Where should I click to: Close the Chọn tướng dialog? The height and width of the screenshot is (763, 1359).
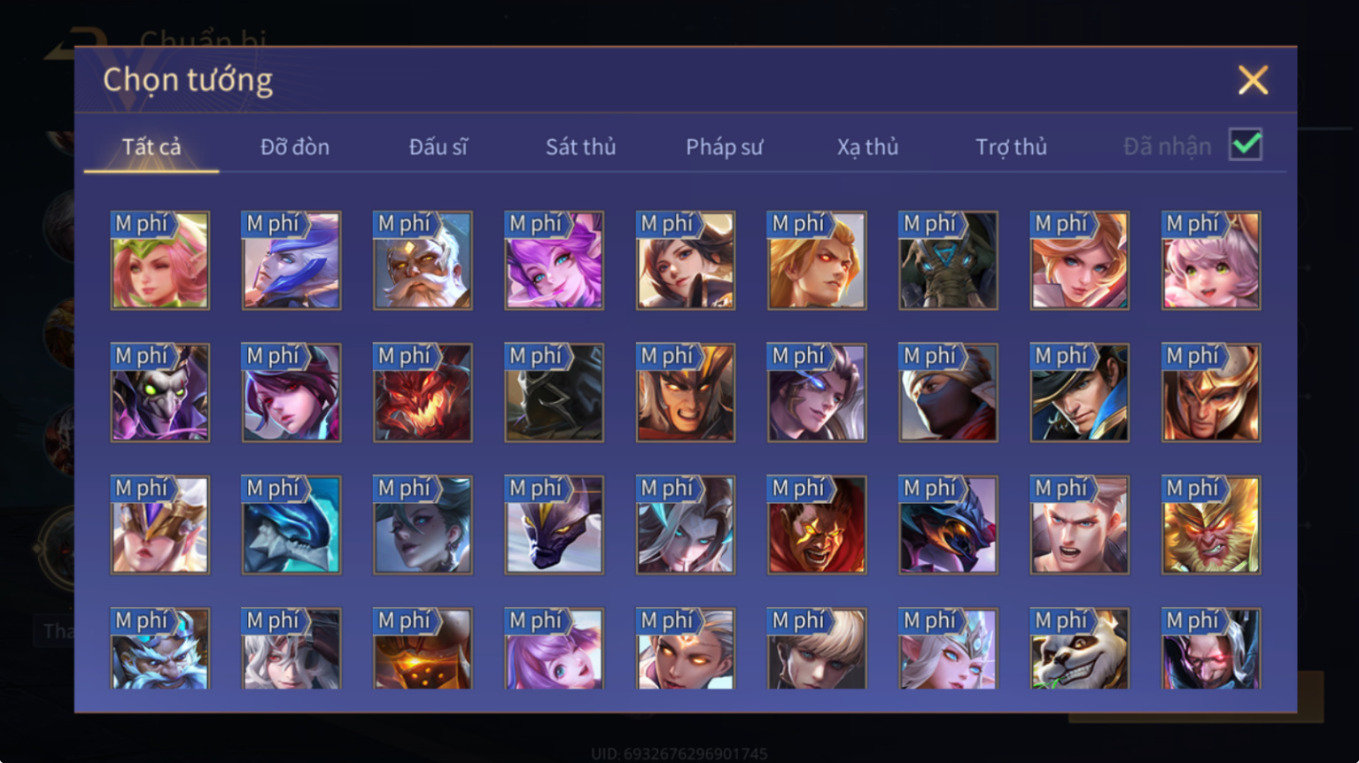[x=1253, y=81]
